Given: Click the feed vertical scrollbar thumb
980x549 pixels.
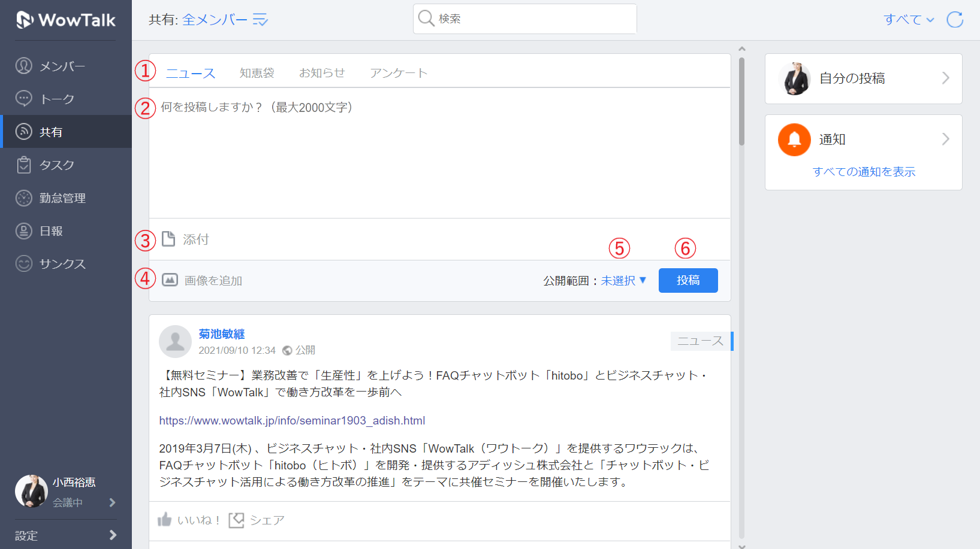Looking at the screenshot, I should 742,101.
